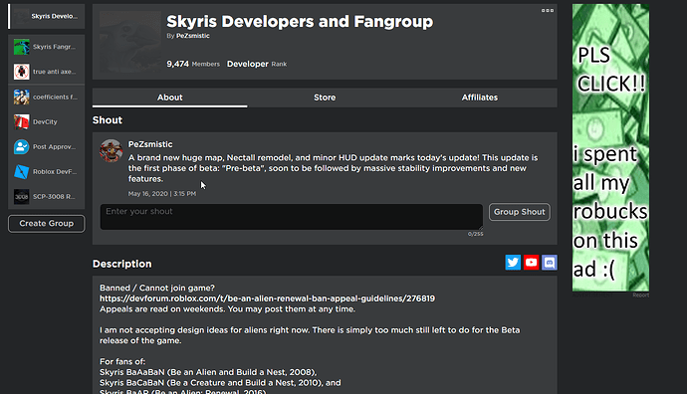
Task: Open the Post Approv... group icon
Action: (x=21, y=146)
